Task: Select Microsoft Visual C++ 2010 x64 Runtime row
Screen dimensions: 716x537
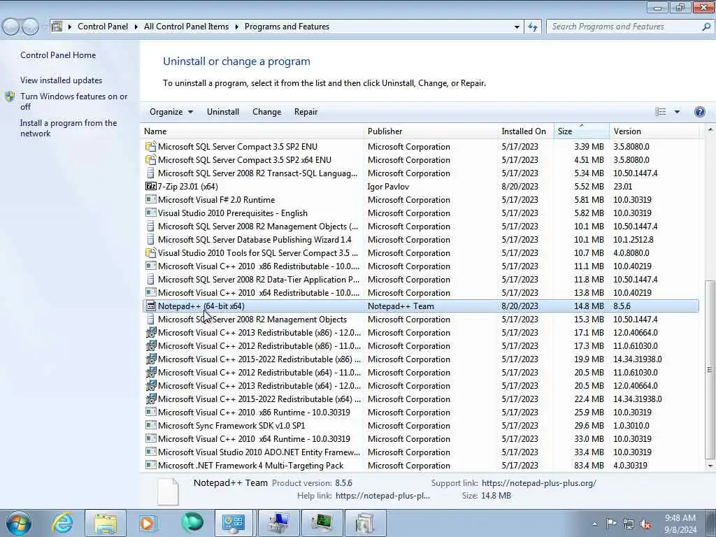Action: (x=420, y=439)
